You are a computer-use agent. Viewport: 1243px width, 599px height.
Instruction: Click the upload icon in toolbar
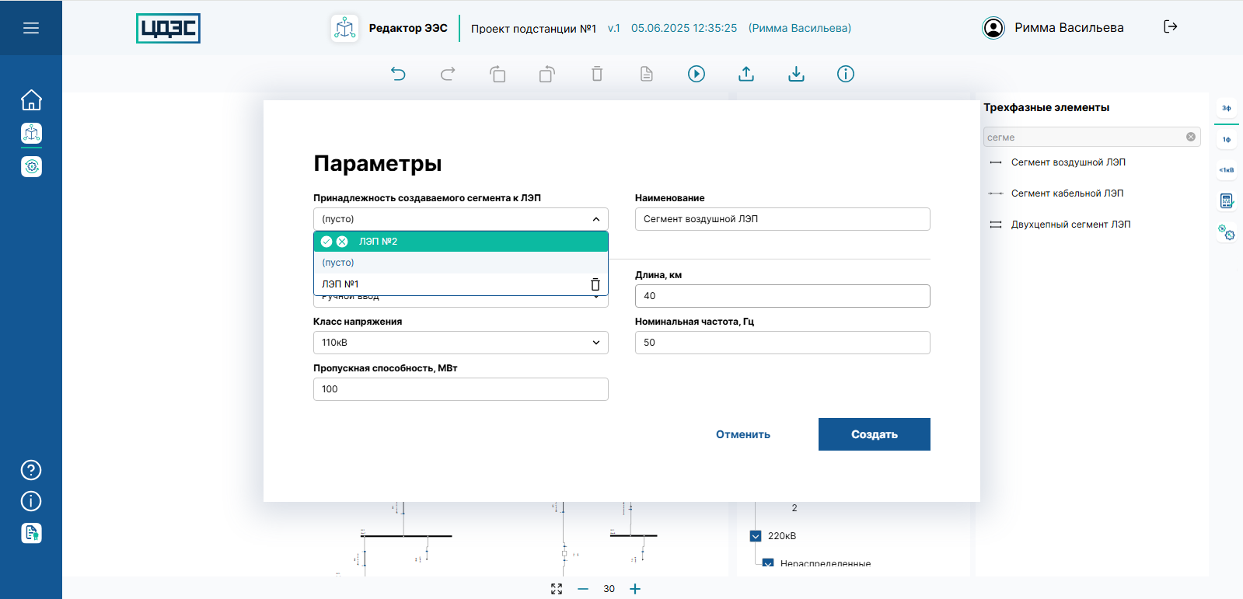746,74
